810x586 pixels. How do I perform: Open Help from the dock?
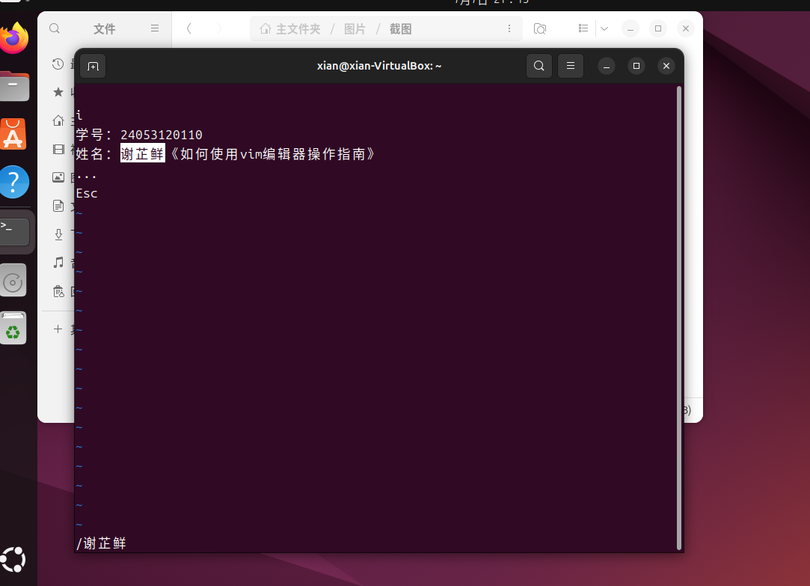14,182
